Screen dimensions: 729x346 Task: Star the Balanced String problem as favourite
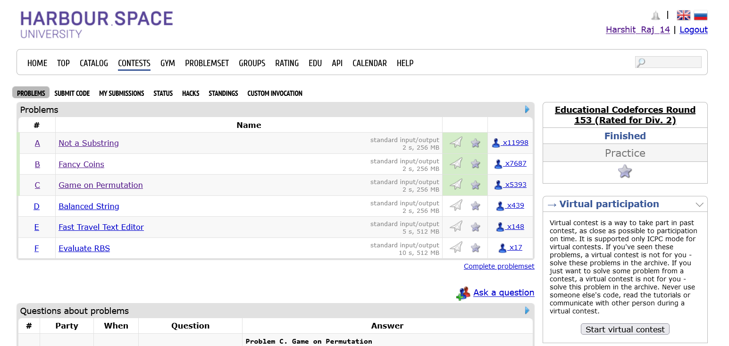[x=476, y=206]
